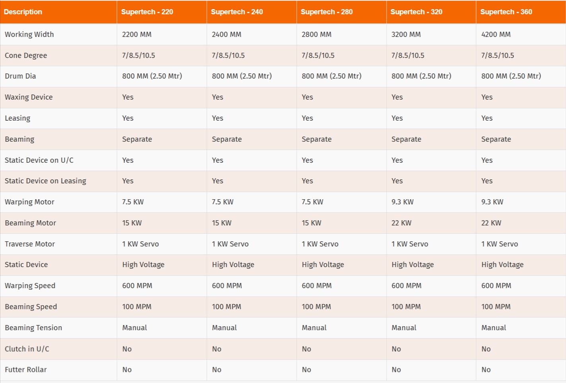Click the Warping Speed row label

pyautogui.click(x=30, y=286)
